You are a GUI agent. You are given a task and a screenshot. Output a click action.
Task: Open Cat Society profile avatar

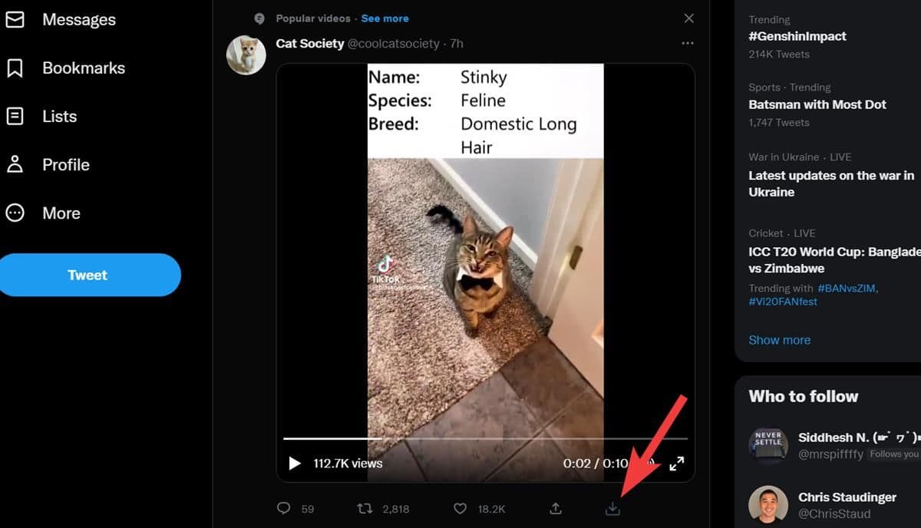click(246, 54)
